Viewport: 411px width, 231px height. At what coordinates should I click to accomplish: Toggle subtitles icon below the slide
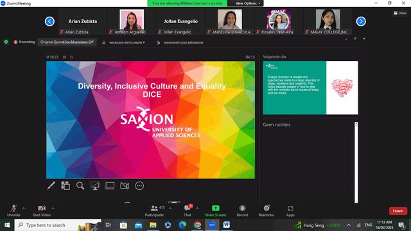(110, 185)
